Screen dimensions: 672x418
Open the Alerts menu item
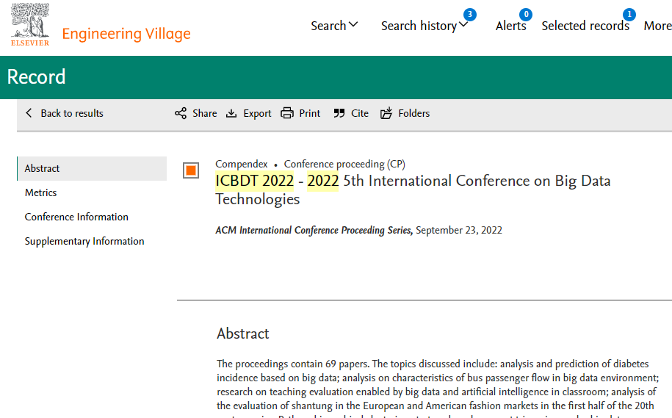point(510,26)
